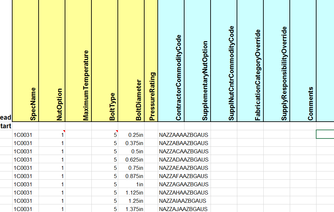Select the NutOption column header
Screen dimensions: 334x212
[52, 61]
